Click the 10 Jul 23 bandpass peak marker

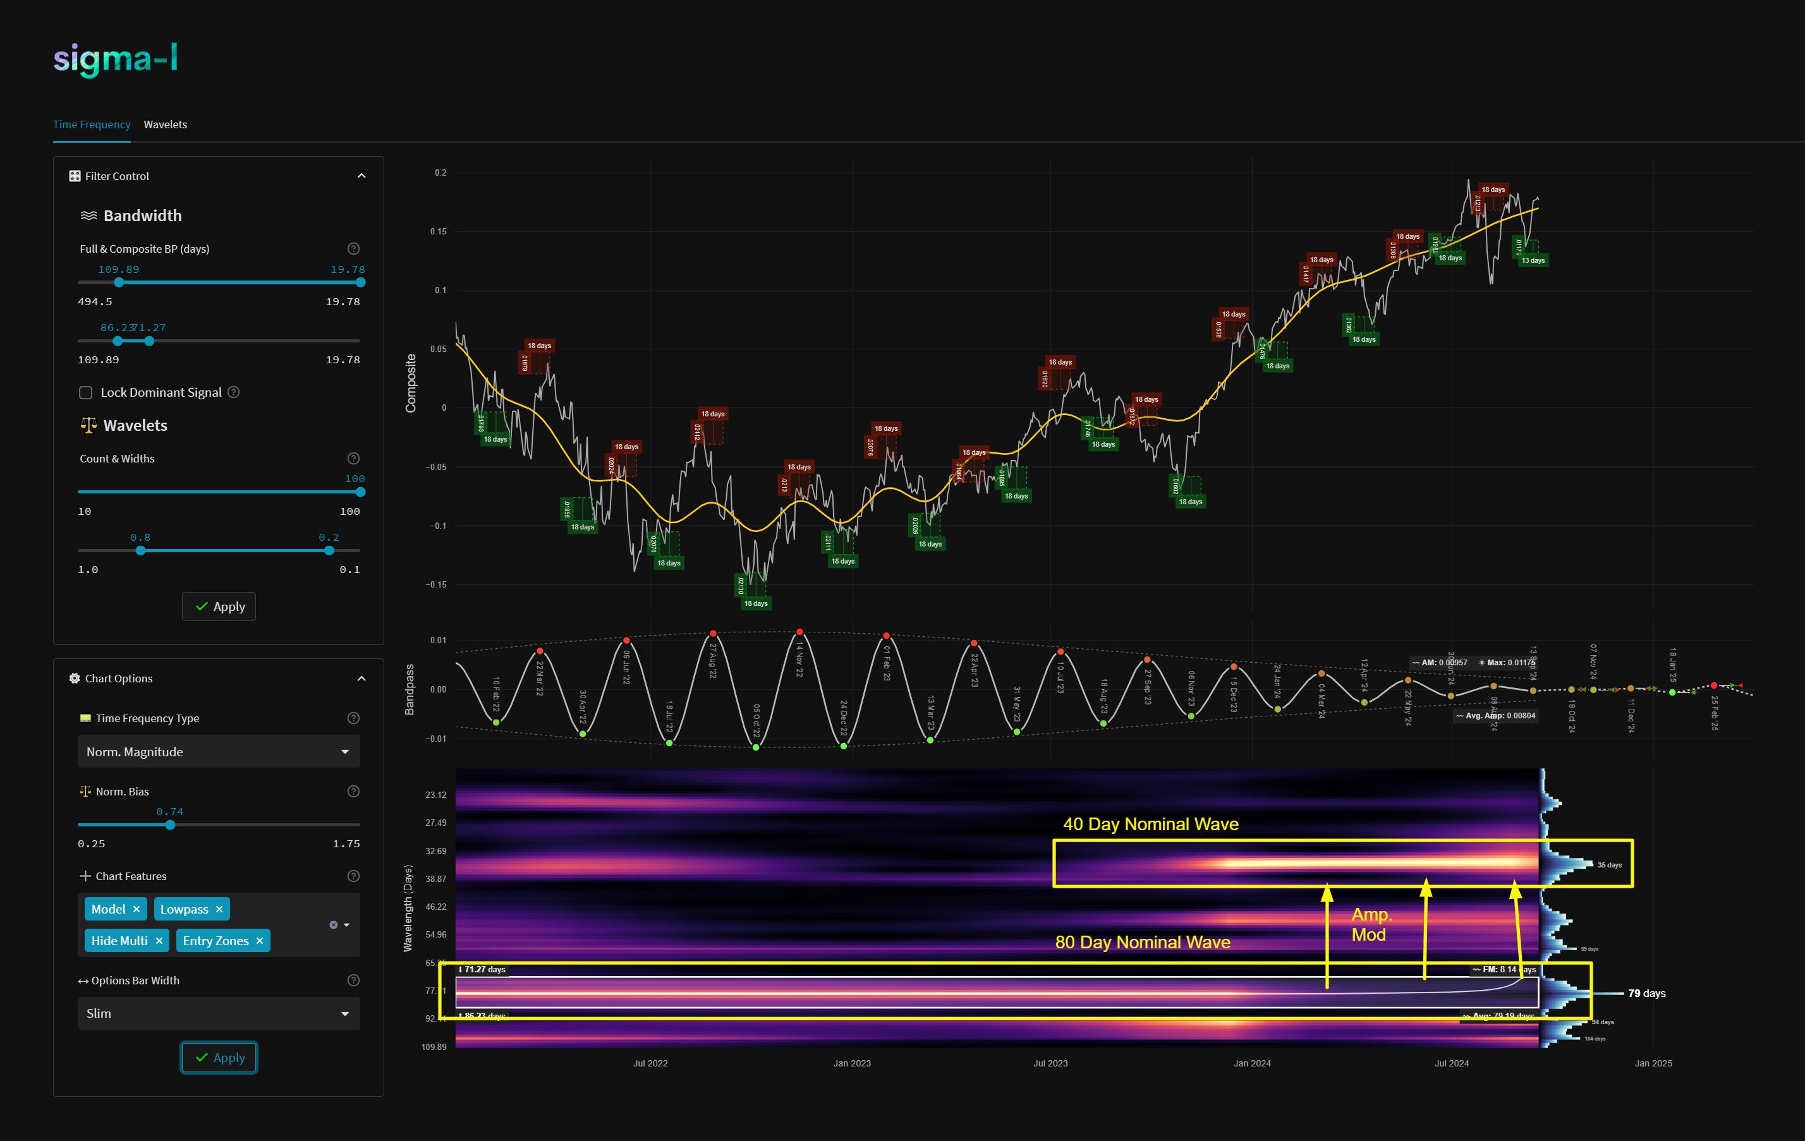pos(1060,651)
